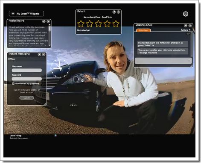Select the Fifth Gear chat tab
The height and width of the screenshot is (163, 201).
click(x=143, y=30)
